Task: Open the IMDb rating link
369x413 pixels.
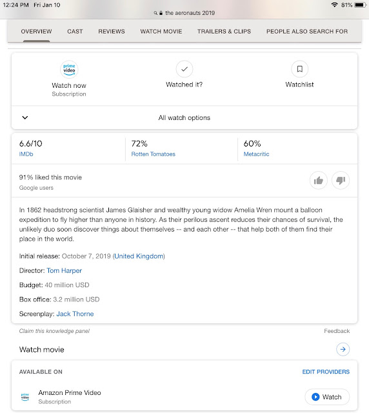Action: [26, 154]
